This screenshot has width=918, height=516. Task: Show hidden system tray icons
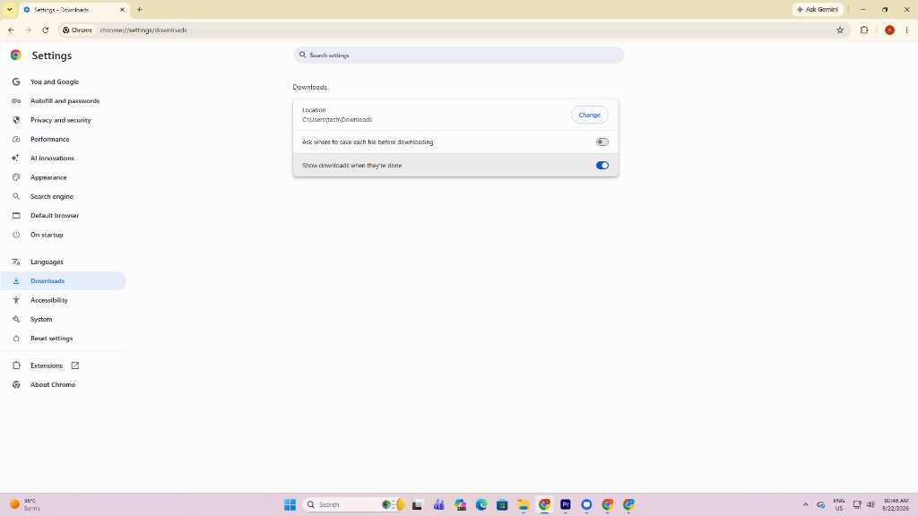point(805,504)
